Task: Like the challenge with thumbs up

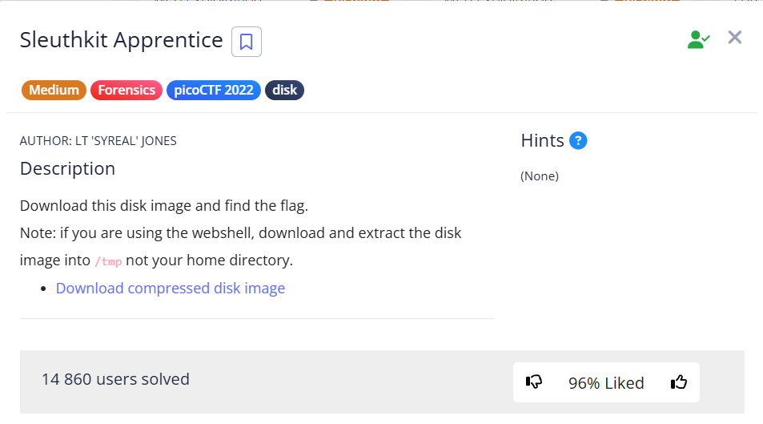Action: coord(679,382)
